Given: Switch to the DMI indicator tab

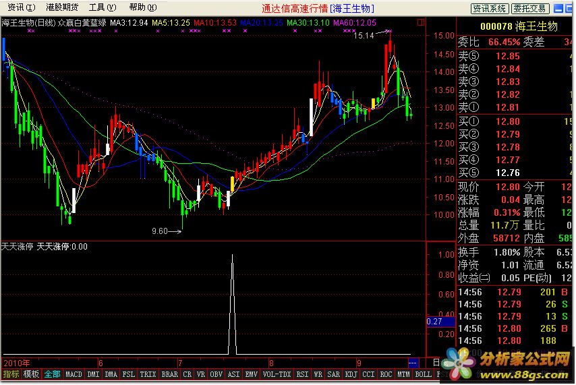Looking at the screenshot, I should (x=93, y=374).
